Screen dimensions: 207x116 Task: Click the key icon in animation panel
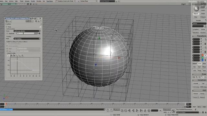coord(173,111)
